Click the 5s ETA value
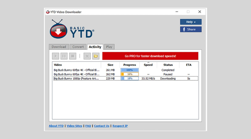The image size is (251, 139). click(188, 79)
